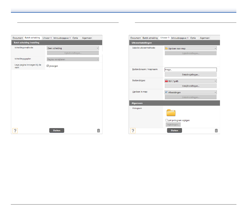Enable Het pictogram wijzigen checkbox
The height and width of the screenshot is (209, 247).
[x=167, y=120]
